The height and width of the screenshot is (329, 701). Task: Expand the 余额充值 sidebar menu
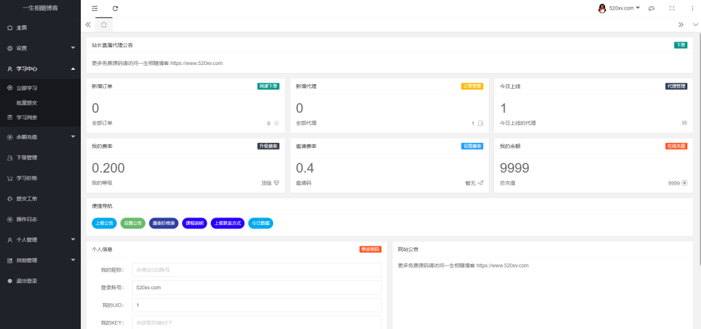pyautogui.click(x=40, y=137)
